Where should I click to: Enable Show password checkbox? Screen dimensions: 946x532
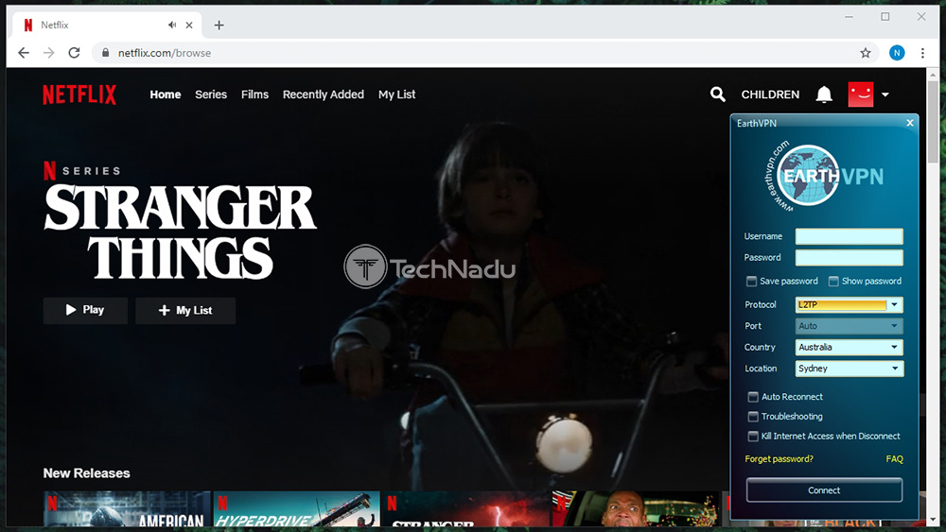coord(833,282)
